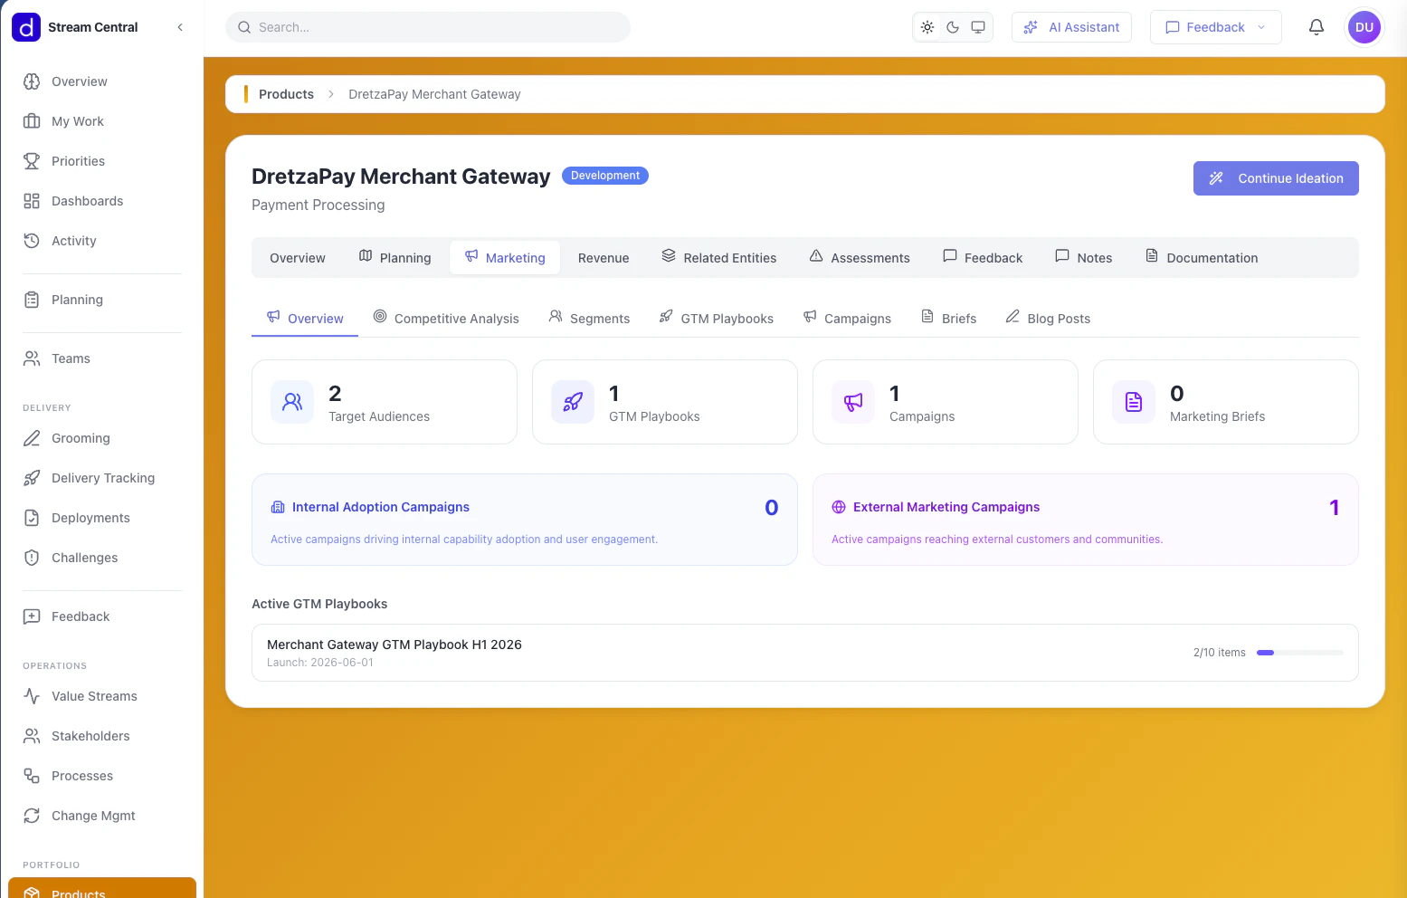Image resolution: width=1407 pixels, height=898 pixels.
Task: Click "Payment Processing" subtitle
Action: coord(318,205)
